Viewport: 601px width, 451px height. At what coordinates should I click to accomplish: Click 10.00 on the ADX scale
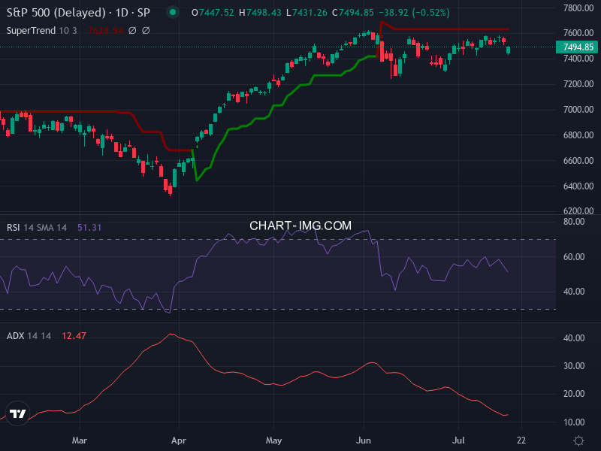click(574, 422)
